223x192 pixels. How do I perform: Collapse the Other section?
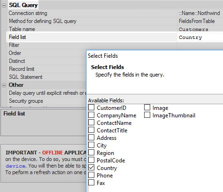4,85
